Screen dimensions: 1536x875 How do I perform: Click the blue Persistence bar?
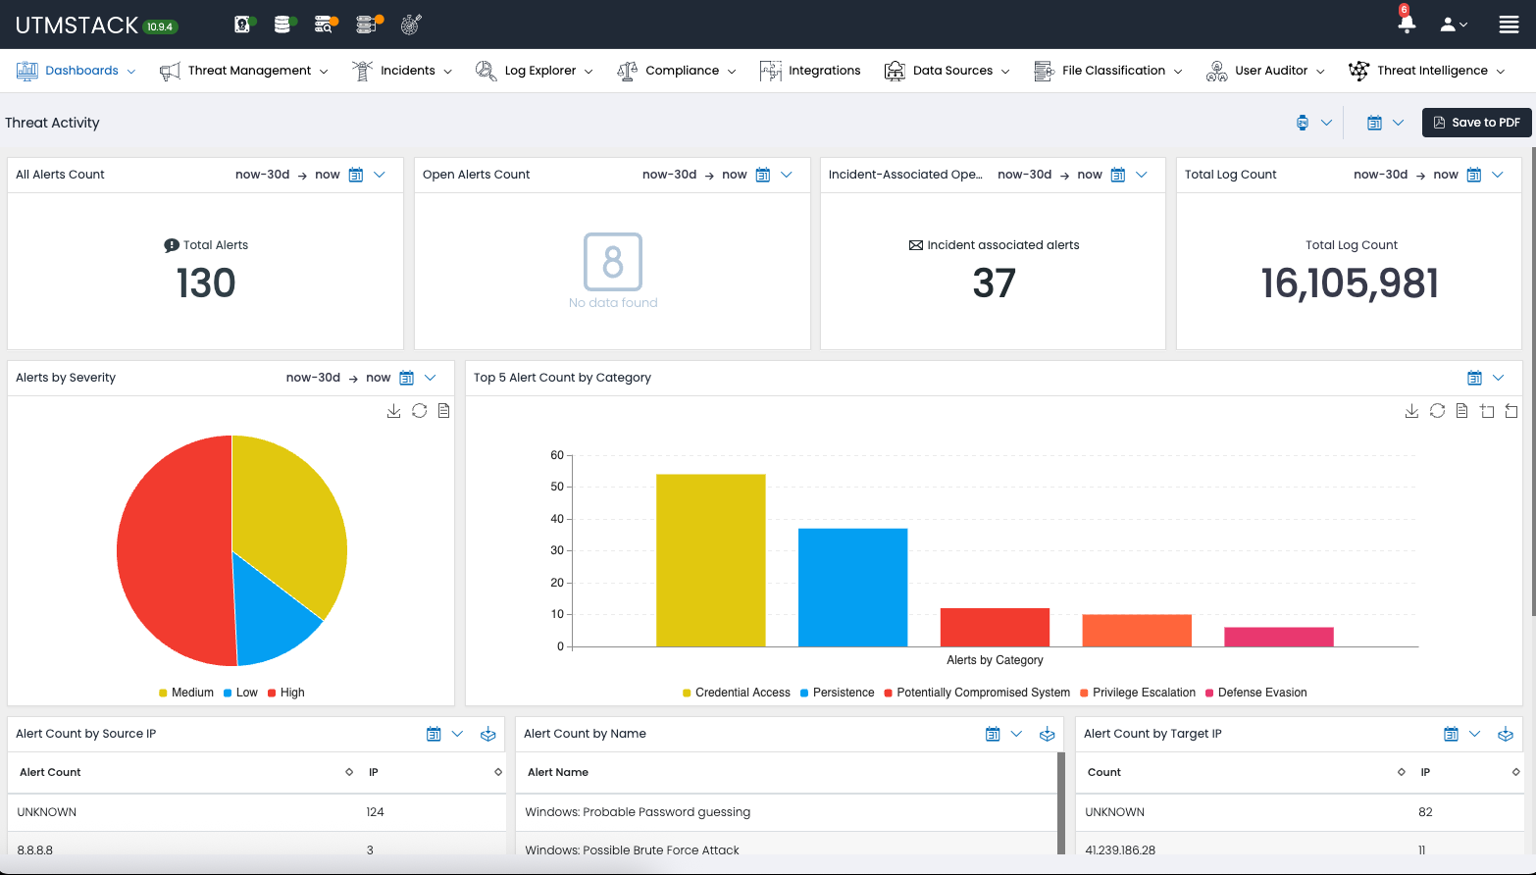point(853,588)
